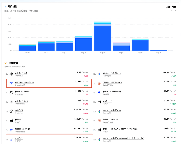Click the 'by anthropic' label under claude-sonnet-4.5
The width and height of the screenshot is (181, 144).
point(108,85)
